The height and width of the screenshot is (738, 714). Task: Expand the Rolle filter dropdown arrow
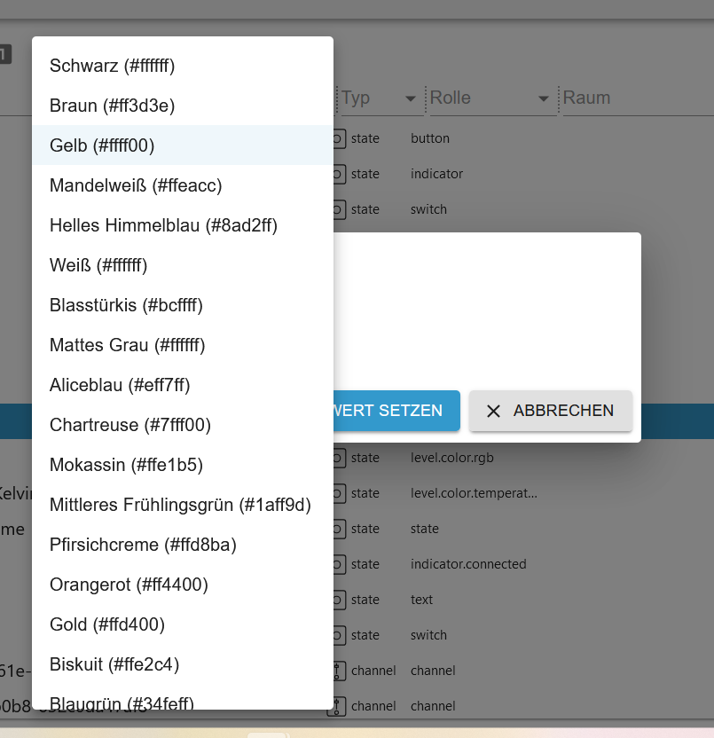click(x=543, y=98)
